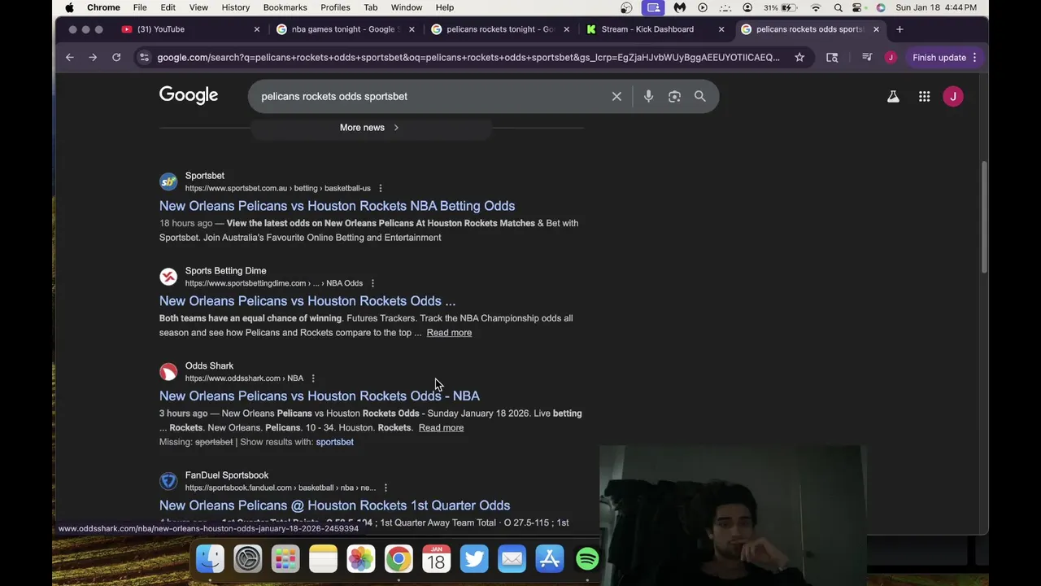Open Calendar from the dock

437,559
